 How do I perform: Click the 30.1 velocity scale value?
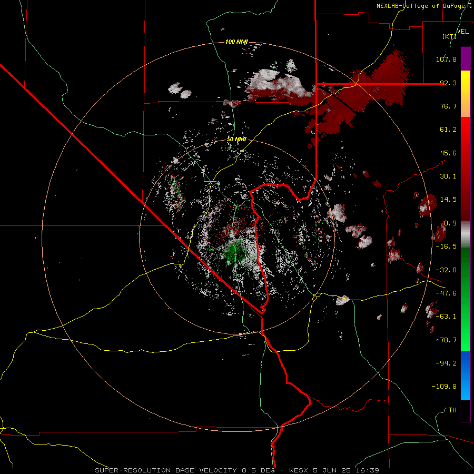pos(448,176)
